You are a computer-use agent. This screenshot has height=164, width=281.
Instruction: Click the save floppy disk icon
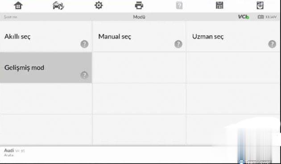[x=219, y=5]
